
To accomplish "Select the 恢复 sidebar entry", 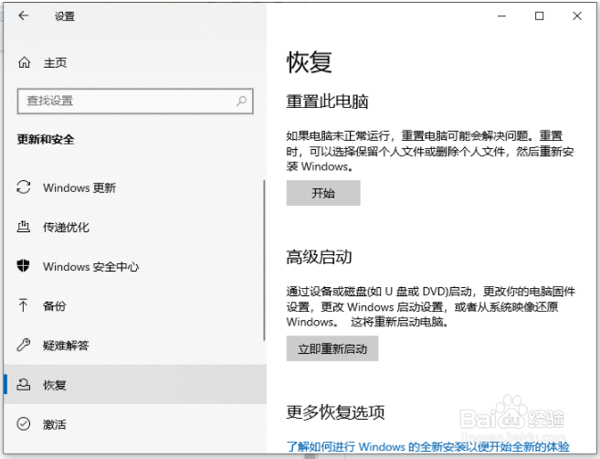I will 135,385.
